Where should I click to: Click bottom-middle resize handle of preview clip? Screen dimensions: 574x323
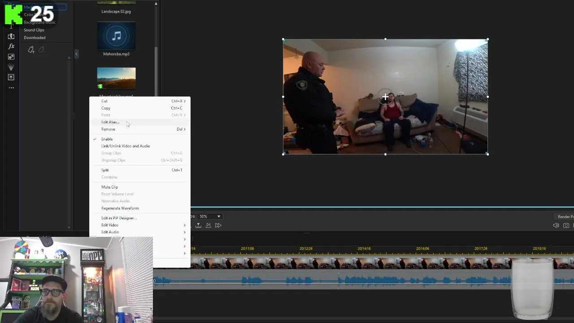click(x=385, y=154)
